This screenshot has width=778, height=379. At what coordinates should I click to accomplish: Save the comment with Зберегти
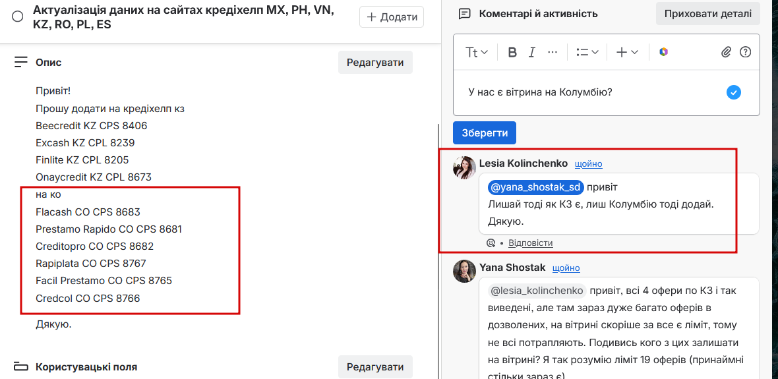coord(485,133)
